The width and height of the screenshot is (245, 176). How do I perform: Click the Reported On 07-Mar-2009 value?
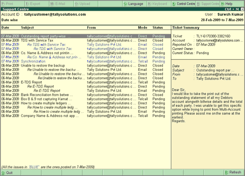[x=205, y=45]
